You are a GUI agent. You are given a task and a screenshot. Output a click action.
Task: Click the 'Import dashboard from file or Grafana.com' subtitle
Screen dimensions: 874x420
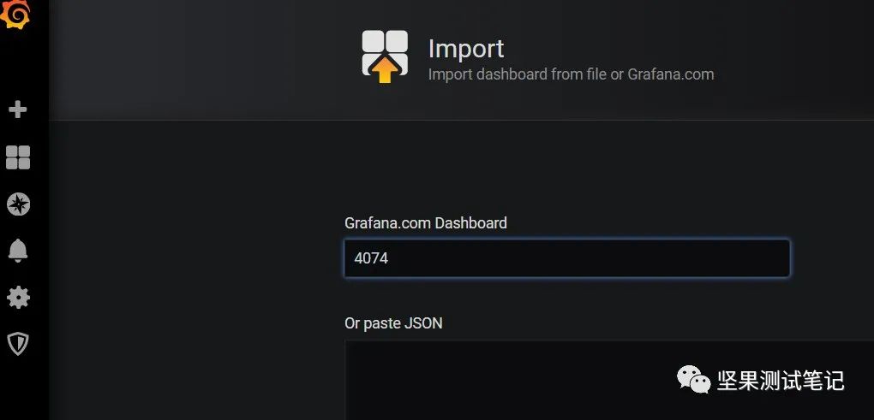[x=571, y=74]
